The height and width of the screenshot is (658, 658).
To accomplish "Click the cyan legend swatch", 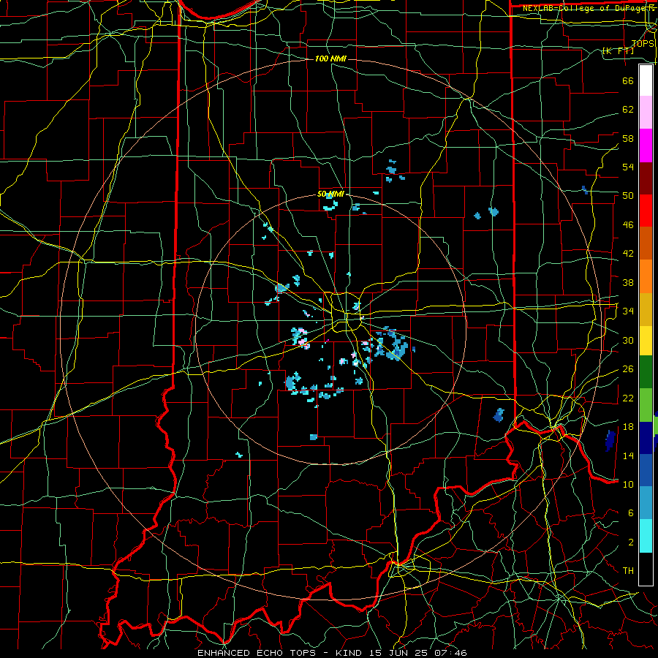I will tap(646, 536).
